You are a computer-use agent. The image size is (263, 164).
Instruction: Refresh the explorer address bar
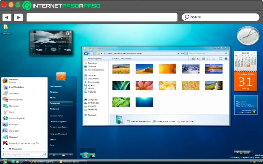182,53
